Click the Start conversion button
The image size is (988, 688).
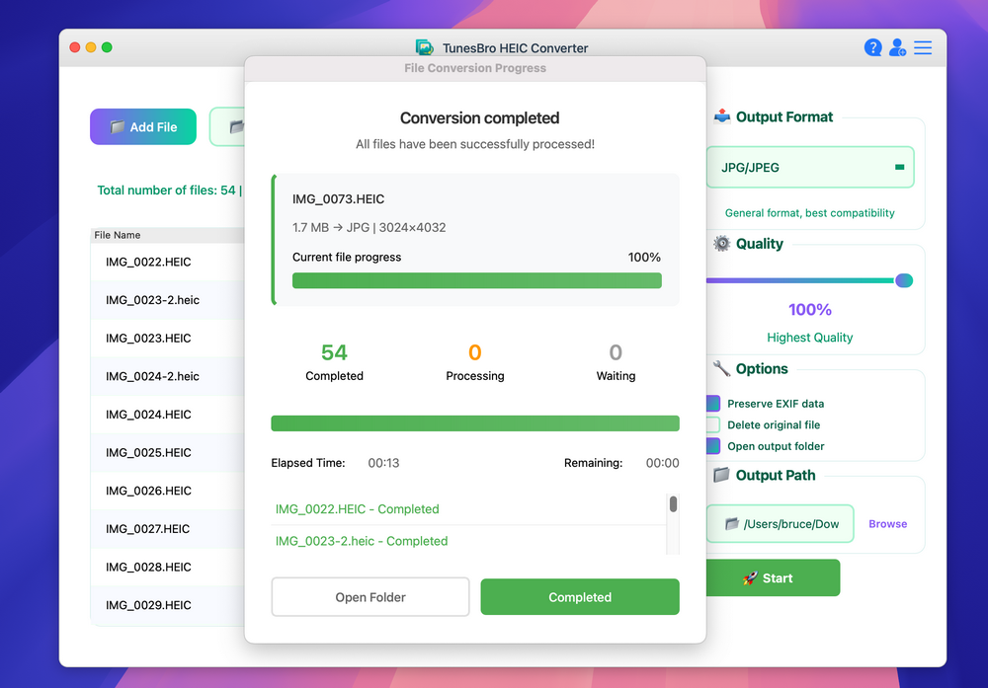(773, 577)
